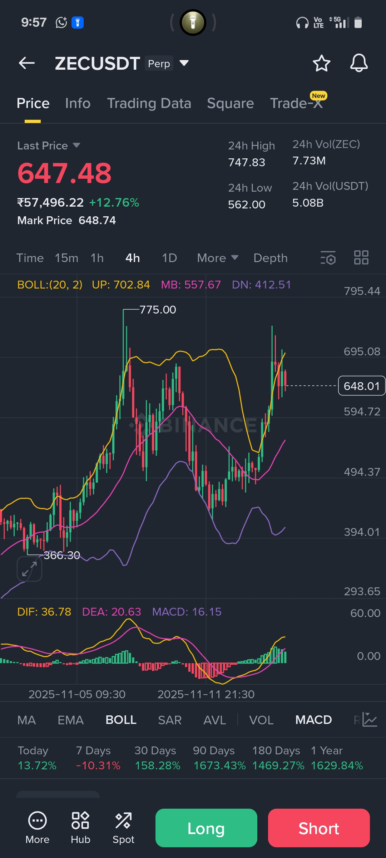Expand the ZECUSDT Perp pair dropdown

point(184,63)
